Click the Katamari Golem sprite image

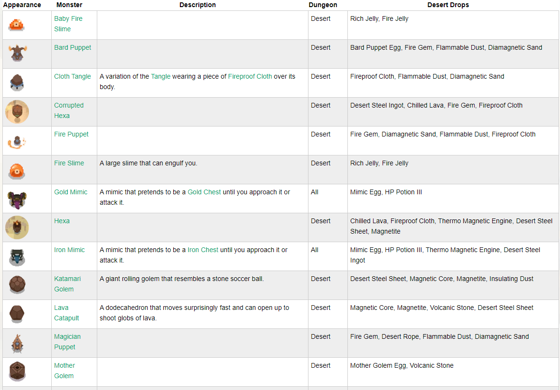17,285
